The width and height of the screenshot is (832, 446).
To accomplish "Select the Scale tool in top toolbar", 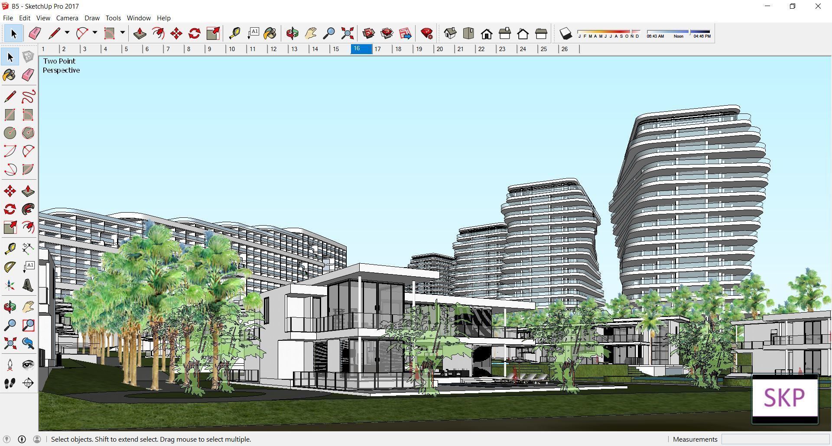I will point(213,33).
